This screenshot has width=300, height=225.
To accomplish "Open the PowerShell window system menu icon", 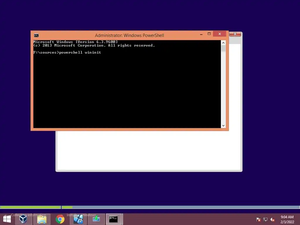I will pyautogui.click(x=36, y=35).
